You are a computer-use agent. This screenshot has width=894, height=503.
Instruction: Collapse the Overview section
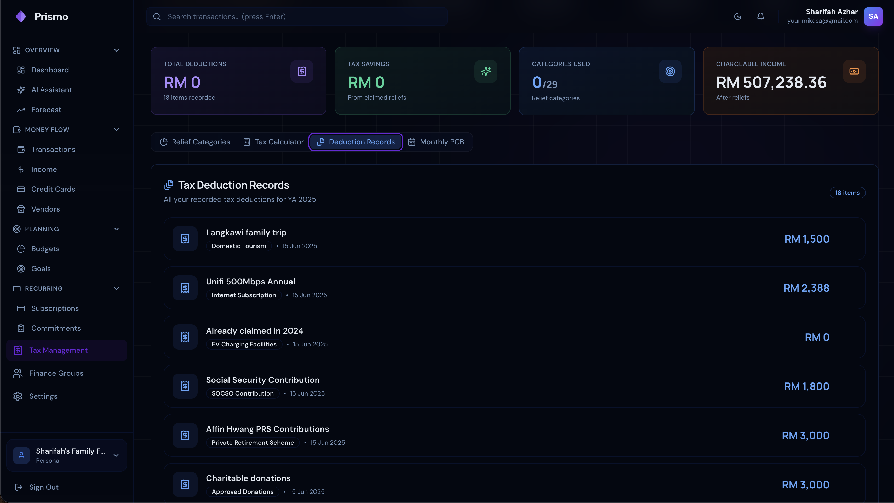pyautogui.click(x=117, y=50)
